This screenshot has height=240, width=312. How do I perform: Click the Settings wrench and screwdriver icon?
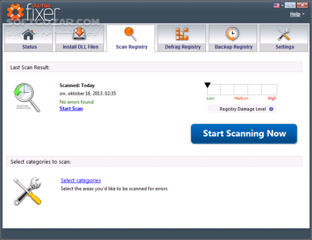(284, 34)
